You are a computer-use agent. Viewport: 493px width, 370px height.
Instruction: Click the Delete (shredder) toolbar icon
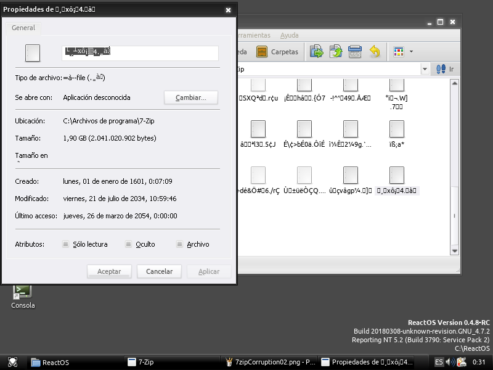pyautogui.click(x=355, y=52)
